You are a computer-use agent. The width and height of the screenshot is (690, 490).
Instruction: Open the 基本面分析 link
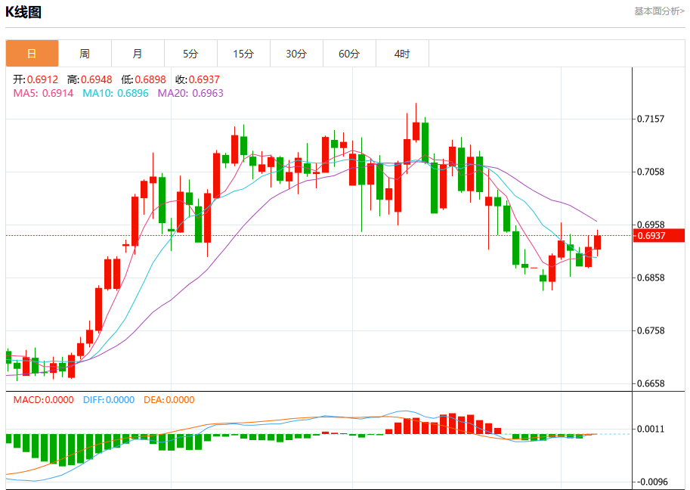[659, 11]
